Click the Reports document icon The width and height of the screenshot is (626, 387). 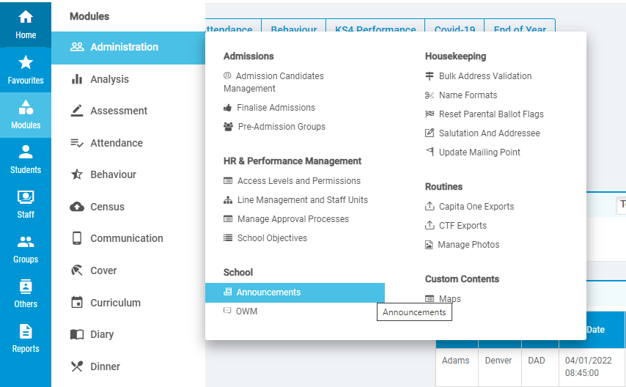(x=26, y=331)
